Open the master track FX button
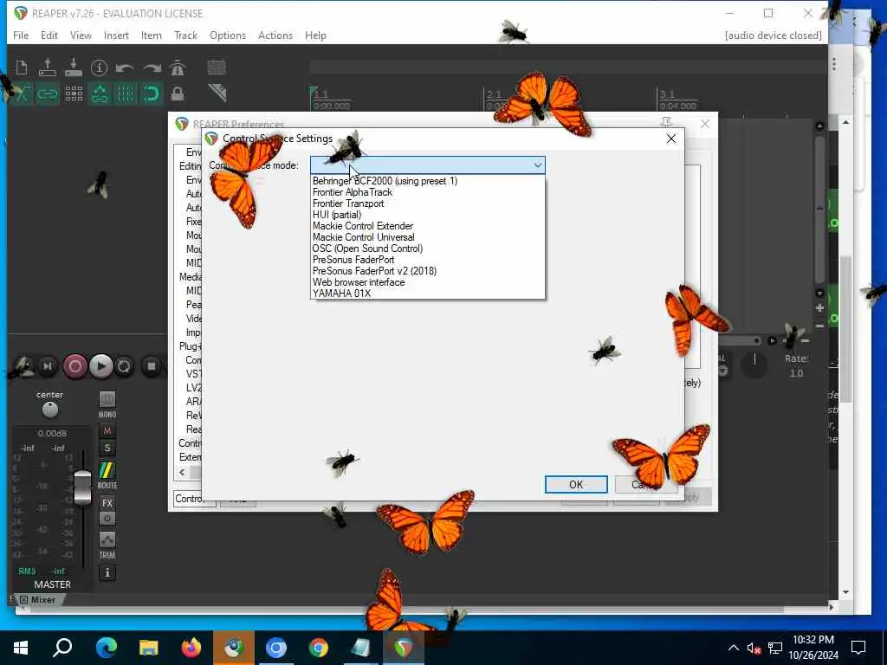Screen dimensions: 887x665 click(x=107, y=503)
